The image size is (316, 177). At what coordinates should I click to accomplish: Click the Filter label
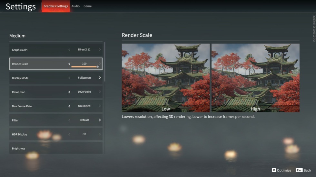15,120
